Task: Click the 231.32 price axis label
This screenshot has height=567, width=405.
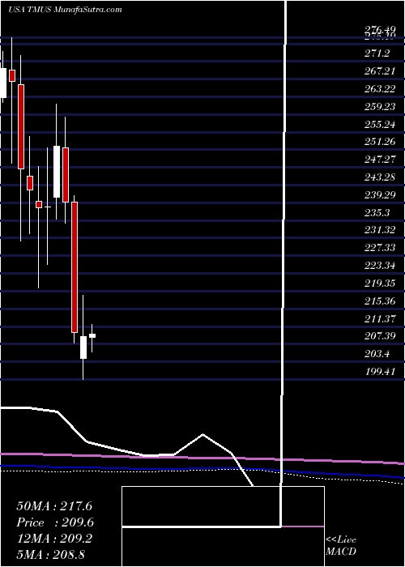Action: [379, 230]
